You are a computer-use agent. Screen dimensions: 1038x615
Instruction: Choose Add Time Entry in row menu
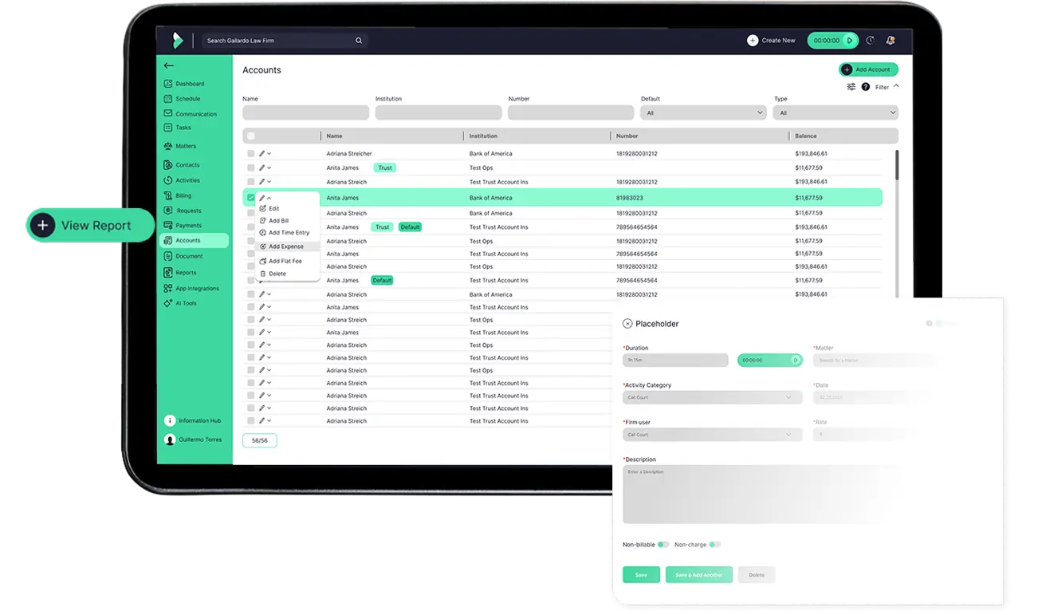click(x=288, y=233)
